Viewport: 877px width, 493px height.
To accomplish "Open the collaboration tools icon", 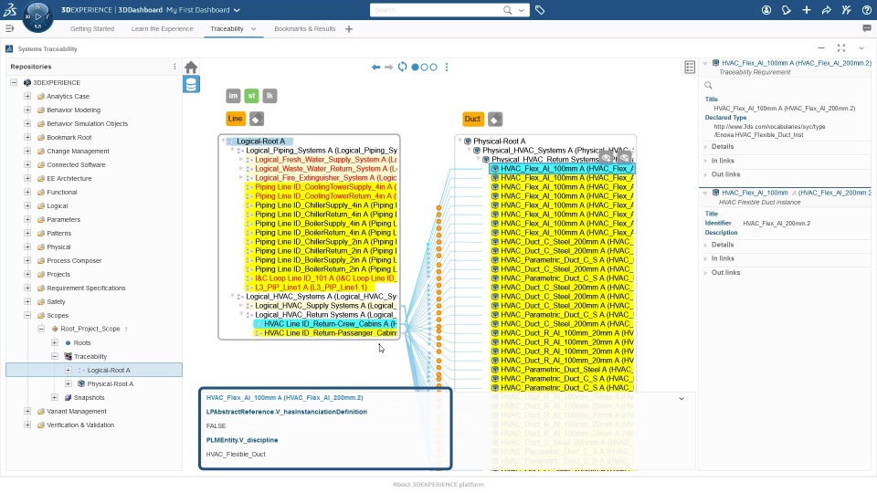I will tap(846, 10).
